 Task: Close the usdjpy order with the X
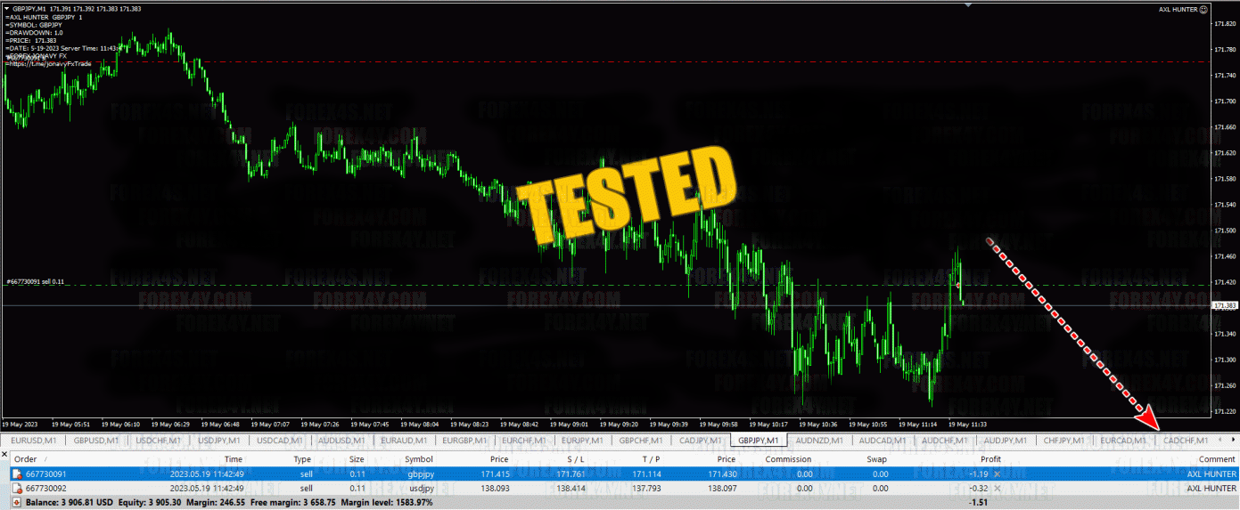(997, 489)
